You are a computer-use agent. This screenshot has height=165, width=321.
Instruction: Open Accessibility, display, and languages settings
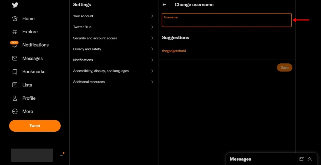114,71
